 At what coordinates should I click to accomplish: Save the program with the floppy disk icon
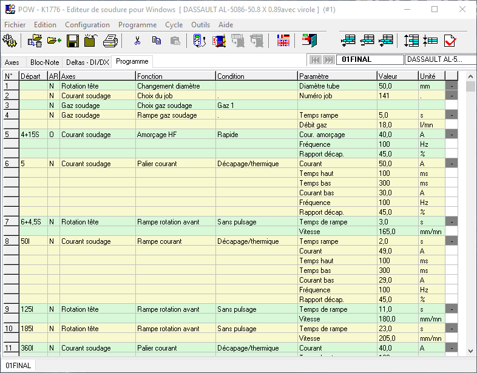point(73,41)
